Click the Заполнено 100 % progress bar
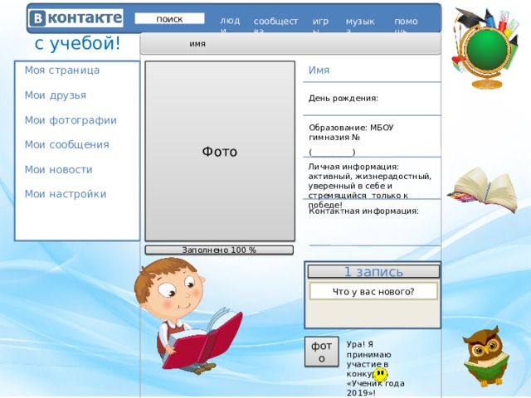The height and width of the screenshot is (398, 531). pyautogui.click(x=219, y=250)
